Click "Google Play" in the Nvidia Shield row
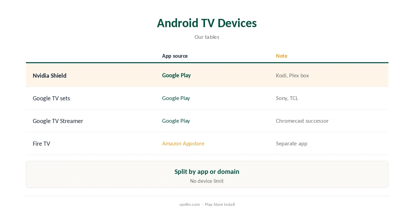This screenshot has height=211, width=414. click(176, 75)
